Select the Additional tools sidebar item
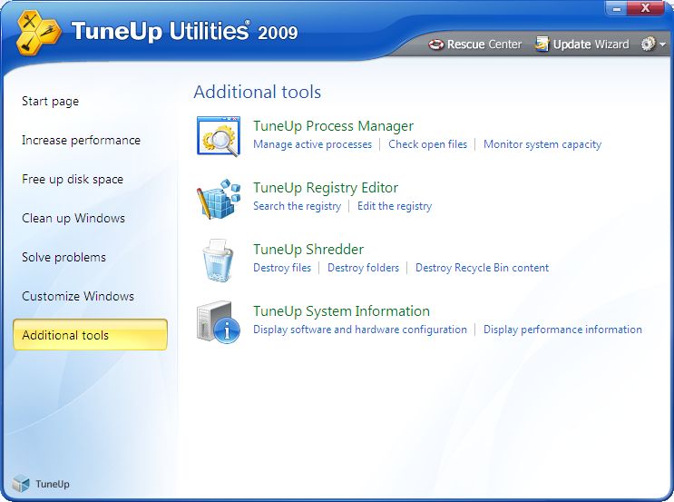This screenshot has width=674, height=502. click(x=91, y=335)
